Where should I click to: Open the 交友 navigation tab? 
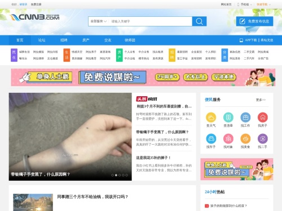pos(108,40)
